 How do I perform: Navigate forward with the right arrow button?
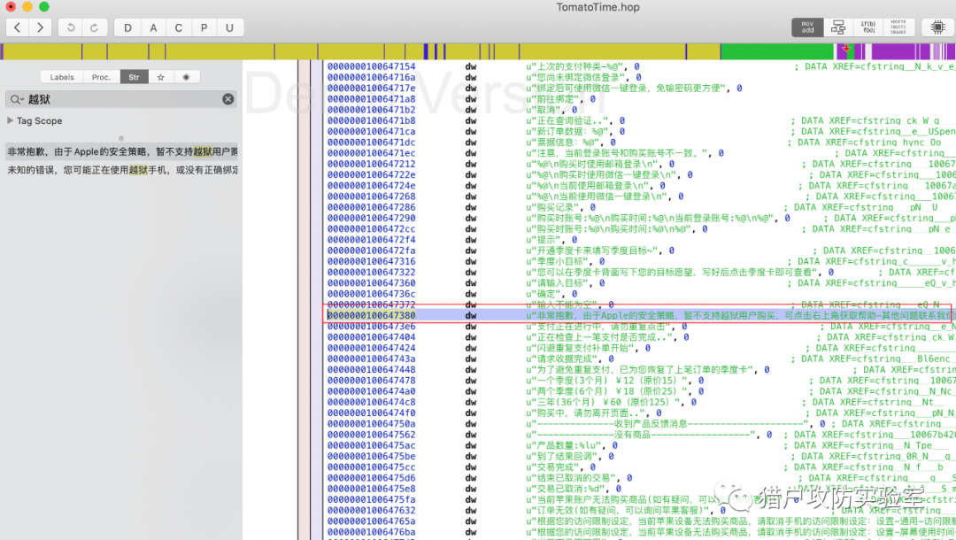click(40, 27)
